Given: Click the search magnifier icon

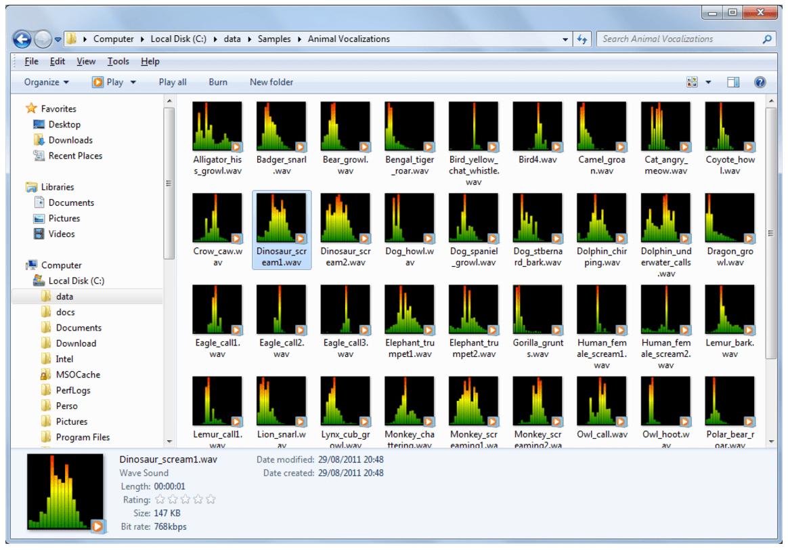Looking at the screenshot, I should (x=767, y=39).
